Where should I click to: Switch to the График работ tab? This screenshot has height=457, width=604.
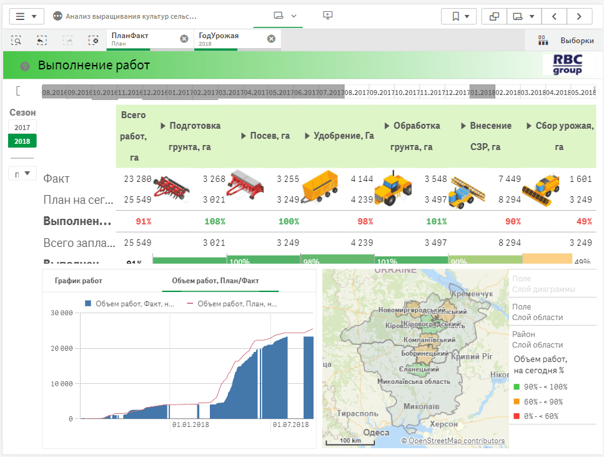[78, 281]
